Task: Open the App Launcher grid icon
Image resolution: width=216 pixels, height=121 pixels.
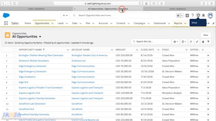Action: pyautogui.click(x=6, y=23)
